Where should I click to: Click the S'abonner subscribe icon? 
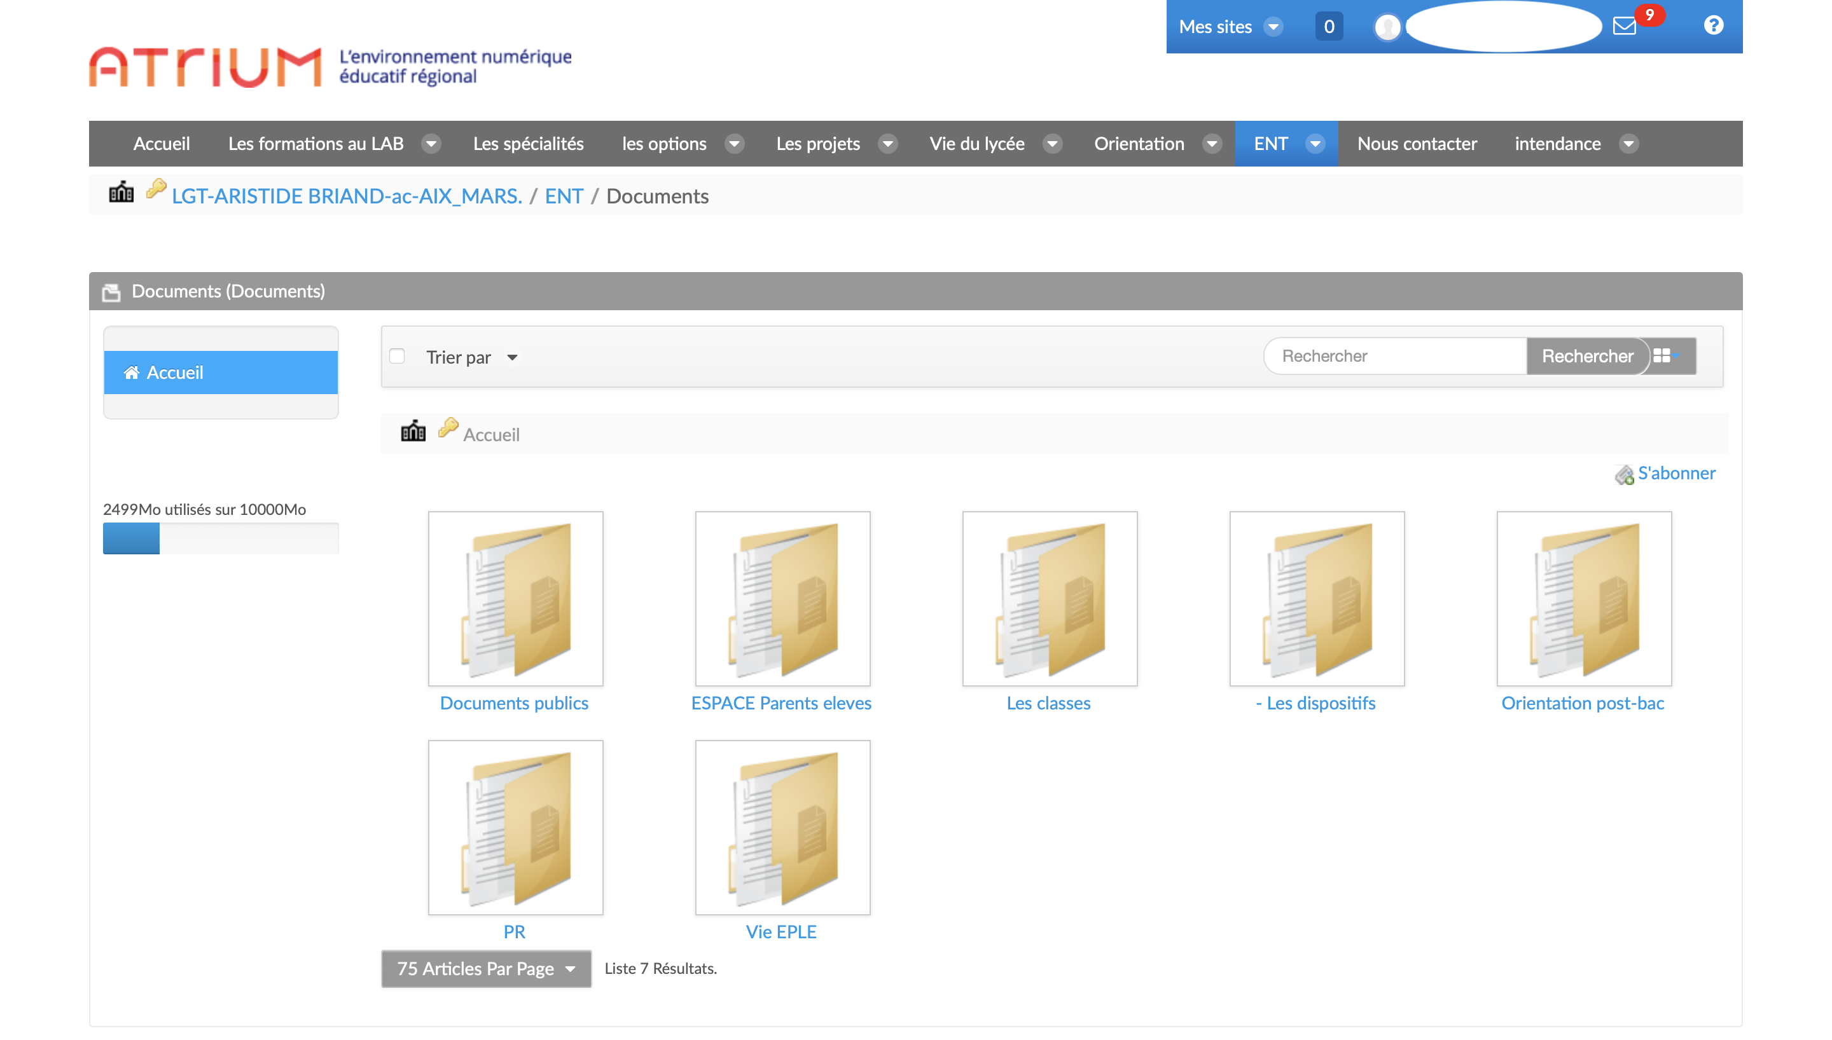(1623, 474)
